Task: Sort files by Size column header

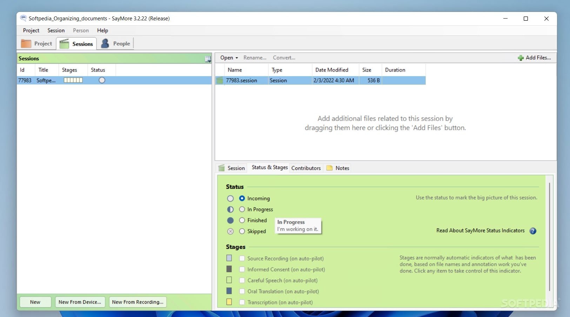Action: coord(370,70)
